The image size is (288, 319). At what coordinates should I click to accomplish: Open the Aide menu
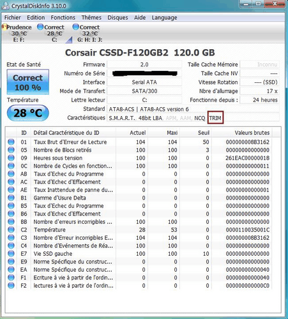pyautogui.click(x=140, y=18)
